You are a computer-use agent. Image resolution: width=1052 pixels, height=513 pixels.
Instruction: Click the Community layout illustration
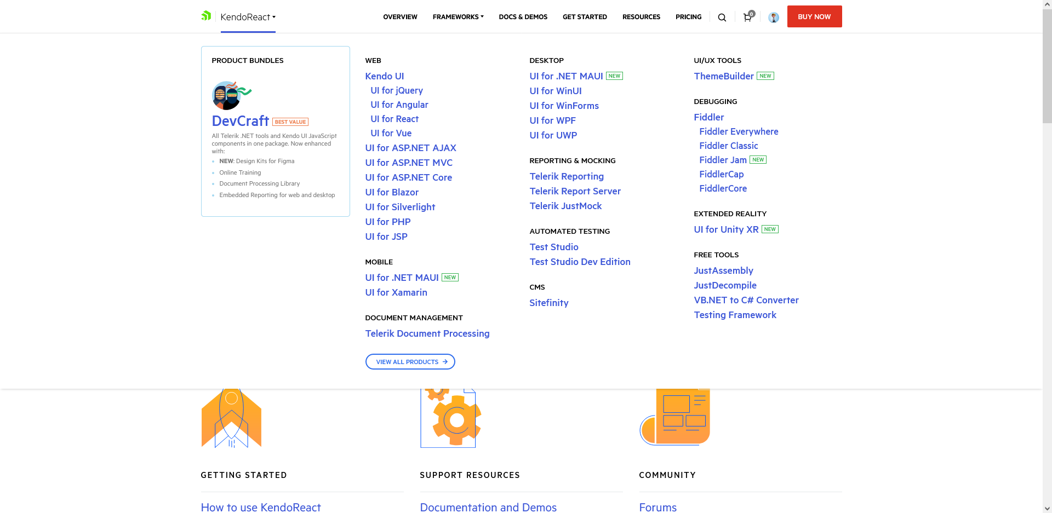click(675, 417)
